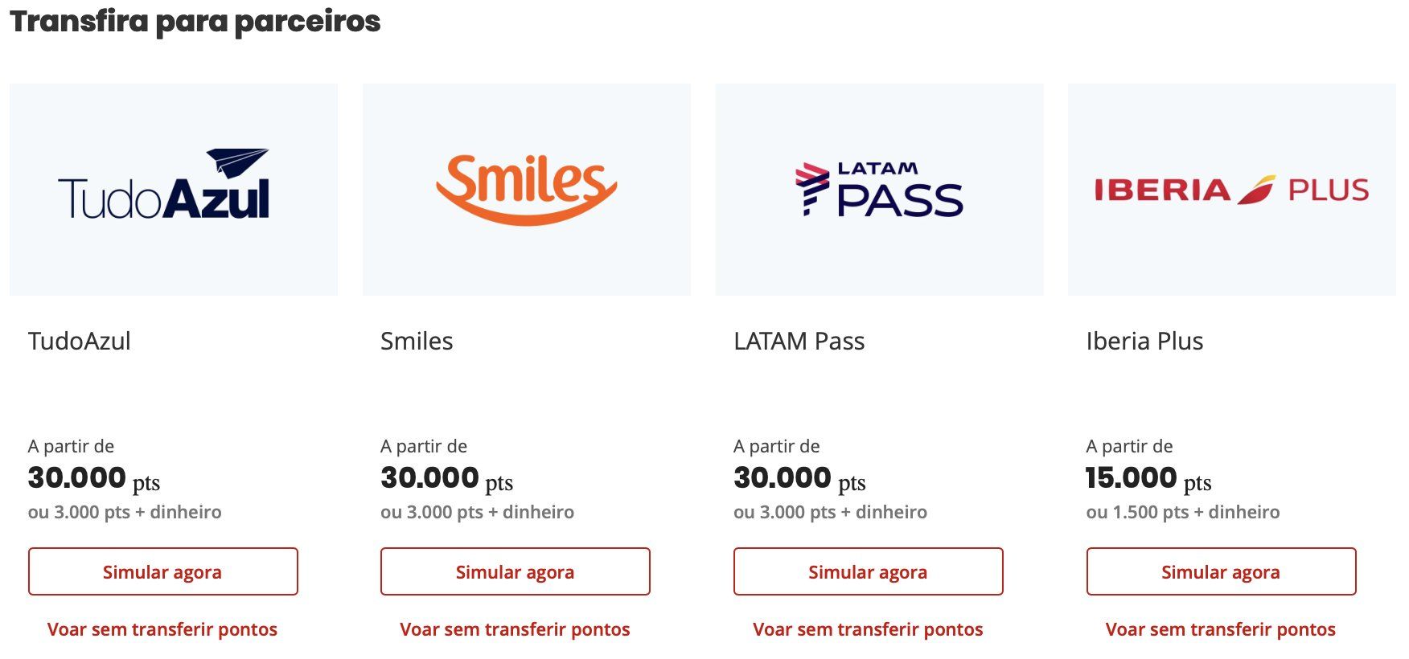Click Simular agora under Smiles
The width and height of the screenshot is (1409, 659).
516,571
